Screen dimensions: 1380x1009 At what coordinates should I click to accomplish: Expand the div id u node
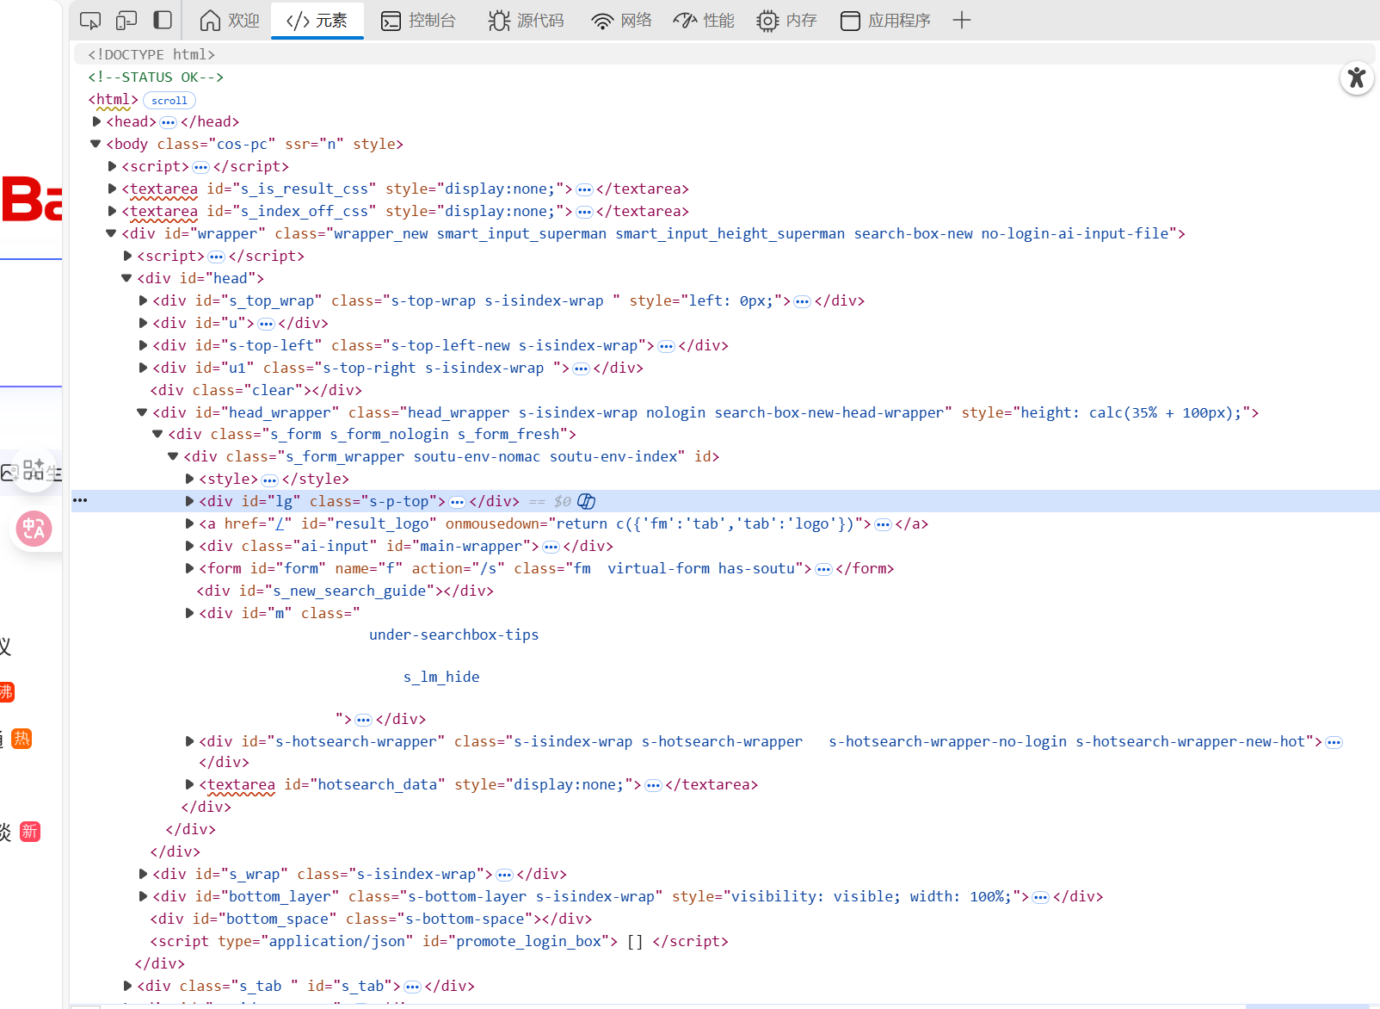144,324
